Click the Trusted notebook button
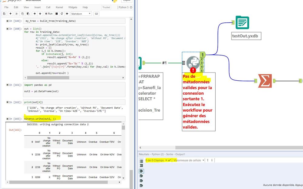 pyautogui.click(x=106, y=7)
